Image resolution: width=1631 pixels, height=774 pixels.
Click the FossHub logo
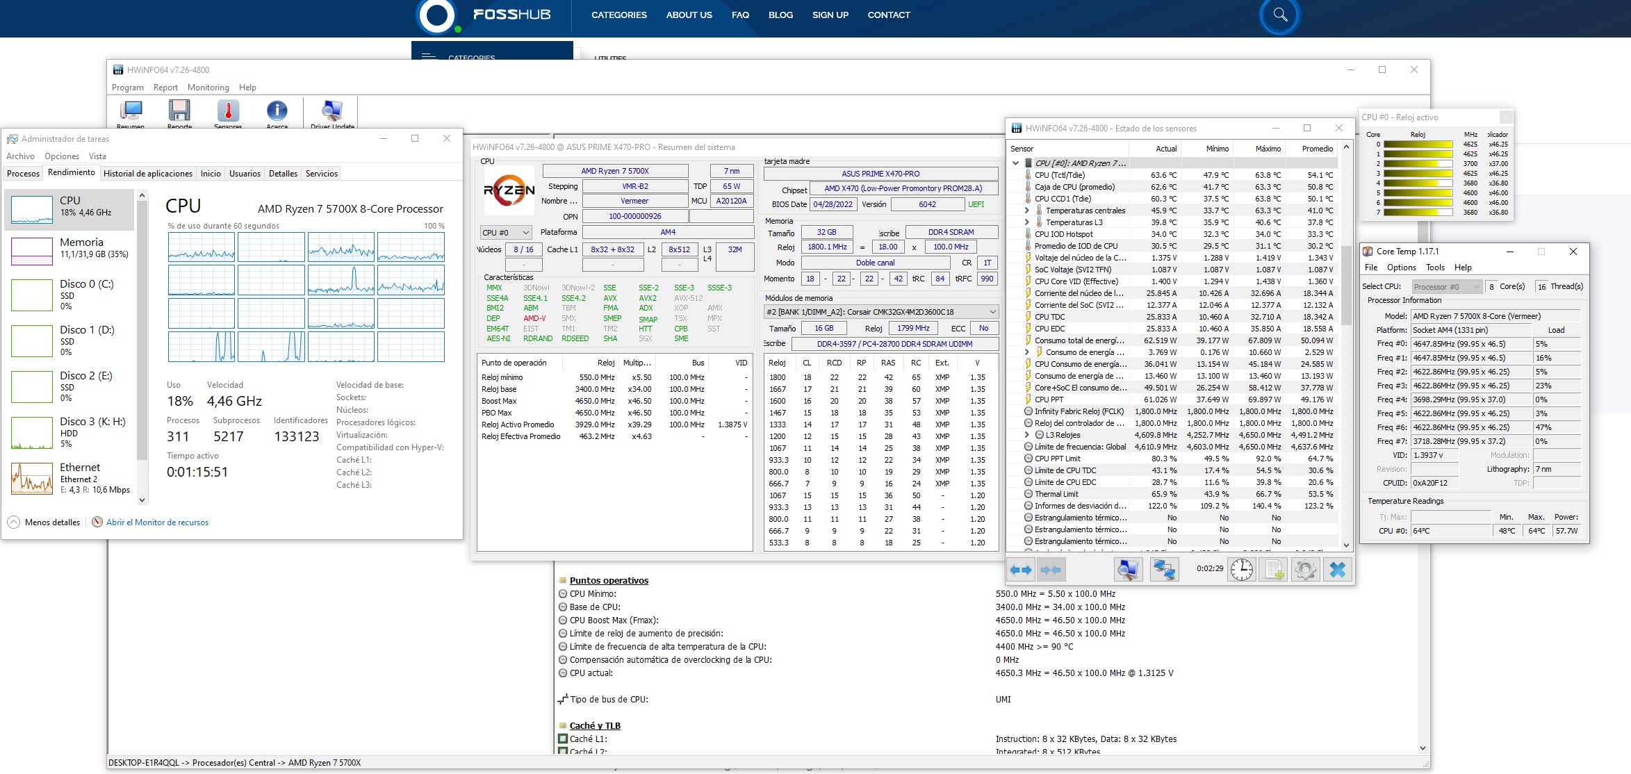(x=484, y=15)
